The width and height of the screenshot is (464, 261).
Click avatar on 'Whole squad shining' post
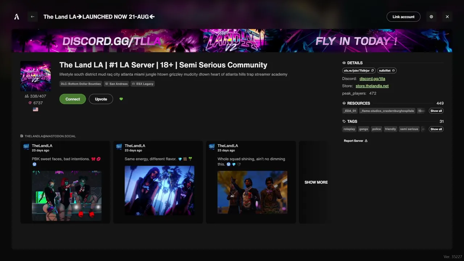coord(212,147)
